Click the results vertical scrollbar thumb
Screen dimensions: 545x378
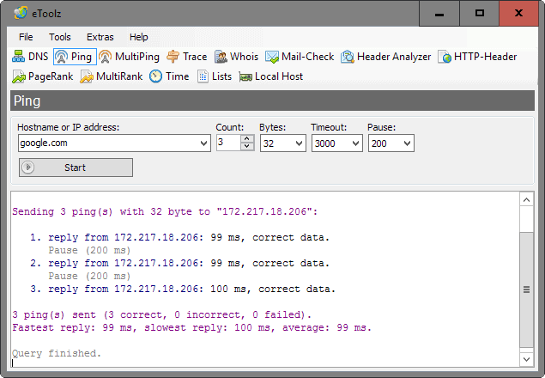pos(526,290)
